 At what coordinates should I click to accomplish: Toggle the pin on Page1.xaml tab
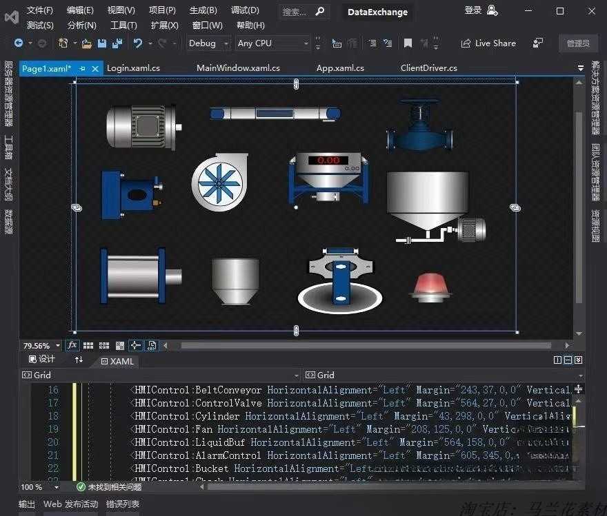pyautogui.click(x=82, y=69)
